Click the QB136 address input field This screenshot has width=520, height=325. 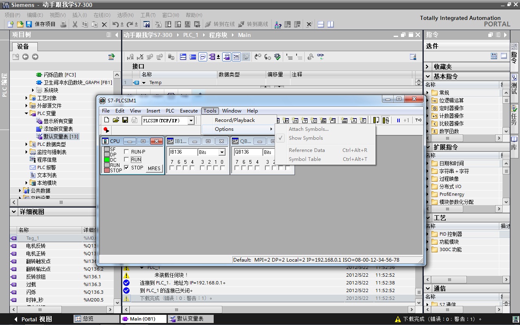248,152
